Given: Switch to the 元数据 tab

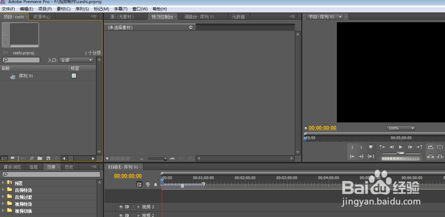Looking at the screenshot, I should click(x=239, y=17).
